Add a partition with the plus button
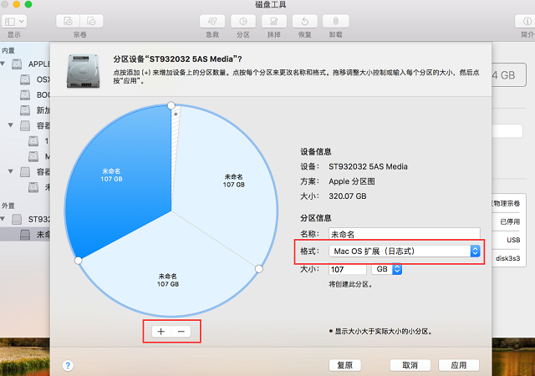535x376 pixels. point(161,332)
